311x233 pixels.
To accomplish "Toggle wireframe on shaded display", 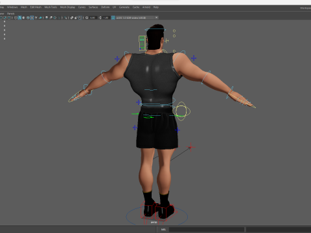I will coord(28,17).
